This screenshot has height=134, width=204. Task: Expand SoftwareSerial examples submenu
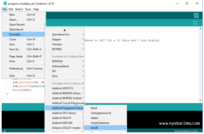(x=65, y=66)
